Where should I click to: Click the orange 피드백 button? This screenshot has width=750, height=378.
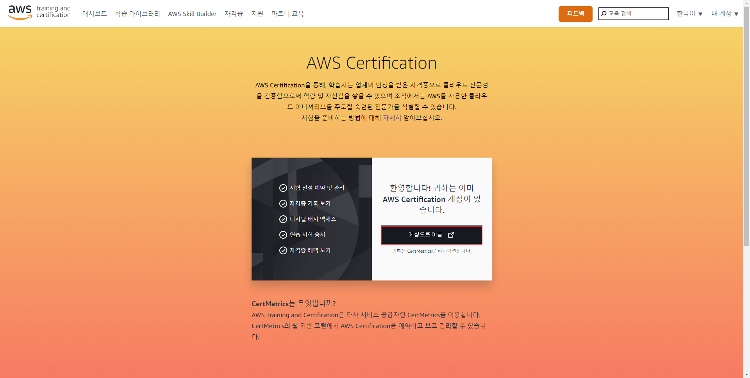click(x=575, y=14)
